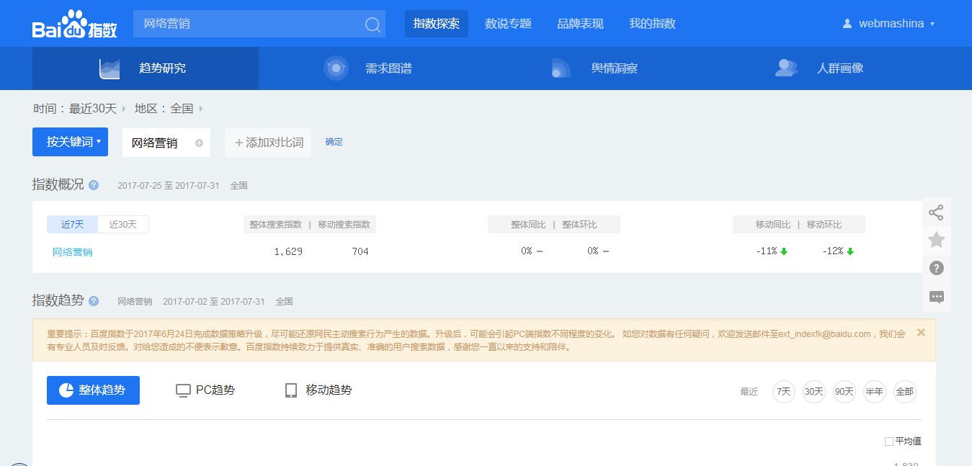972x466 pixels.
Task: Open the 指数探索 menu item
Action: coord(437,24)
